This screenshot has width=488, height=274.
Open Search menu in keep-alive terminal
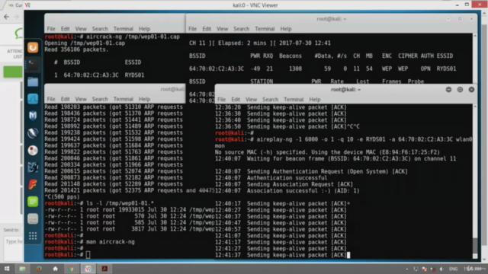[x=270, y=100]
